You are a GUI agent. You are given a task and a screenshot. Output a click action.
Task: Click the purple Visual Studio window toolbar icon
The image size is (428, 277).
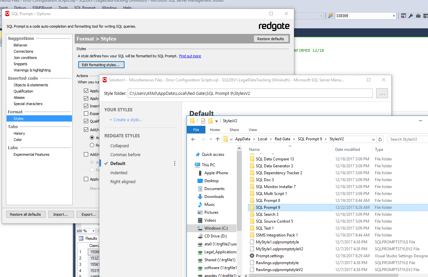tap(404, 16)
